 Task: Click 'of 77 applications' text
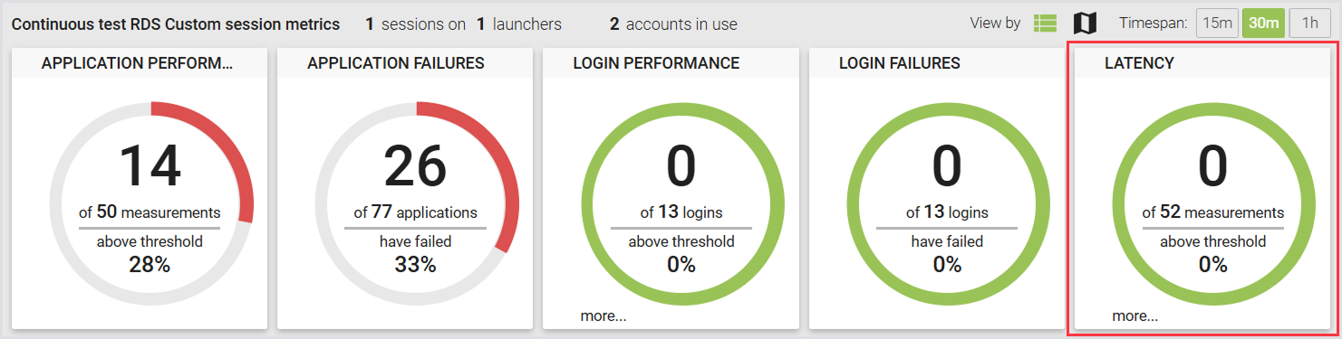pyautogui.click(x=416, y=213)
